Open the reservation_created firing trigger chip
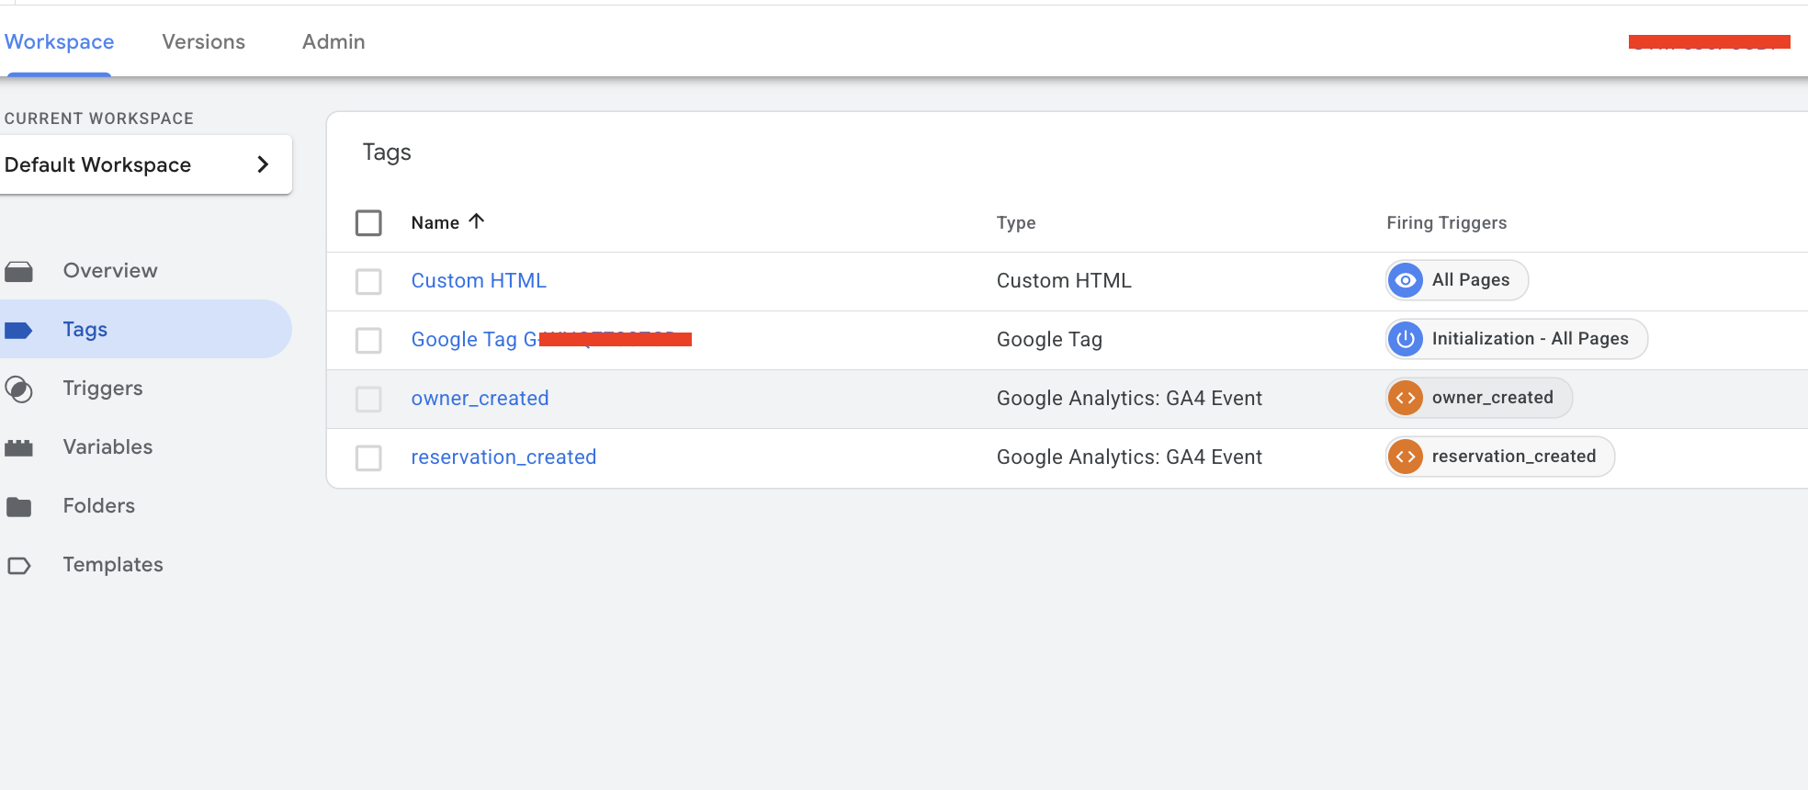 tap(1500, 457)
